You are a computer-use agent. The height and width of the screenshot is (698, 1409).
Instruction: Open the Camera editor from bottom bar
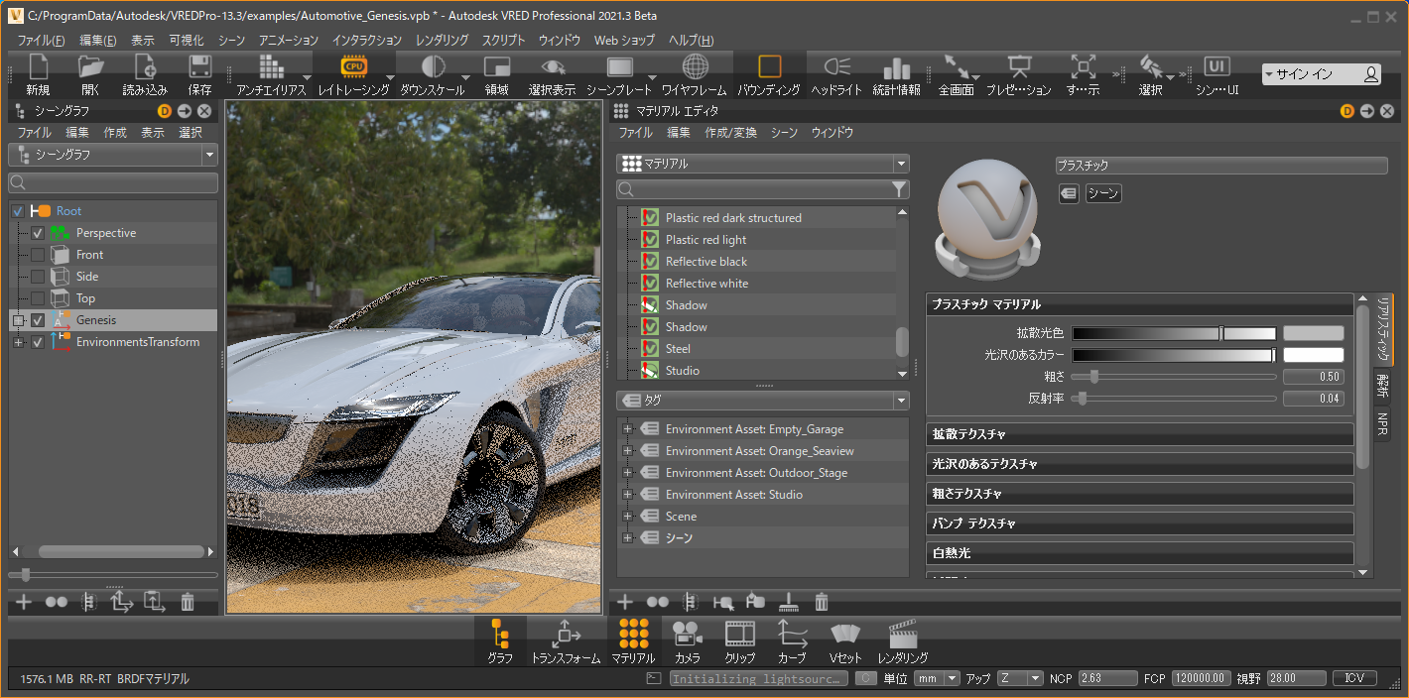click(687, 633)
